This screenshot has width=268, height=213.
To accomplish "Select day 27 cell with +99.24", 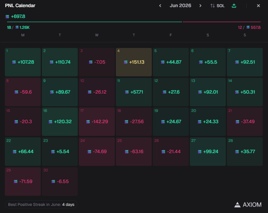I will (x=208, y=152).
